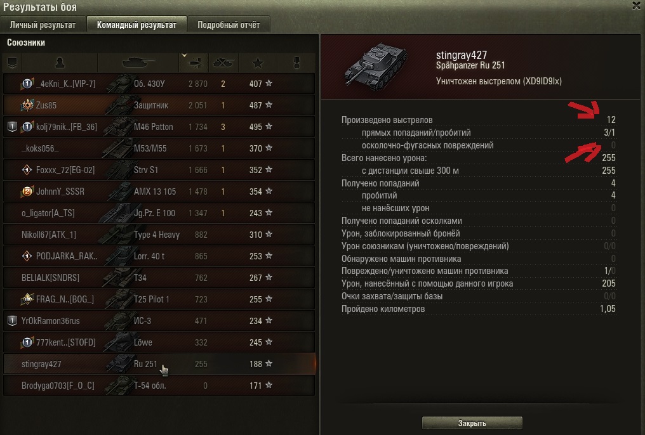Click the Spähpanzer Ru 251 tank image
Screen dimensions: 645x435
pyautogui.click(x=375, y=65)
